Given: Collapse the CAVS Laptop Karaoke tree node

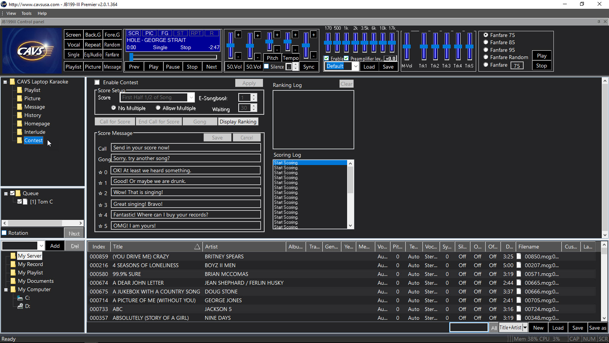Looking at the screenshot, I should point(5,82).
